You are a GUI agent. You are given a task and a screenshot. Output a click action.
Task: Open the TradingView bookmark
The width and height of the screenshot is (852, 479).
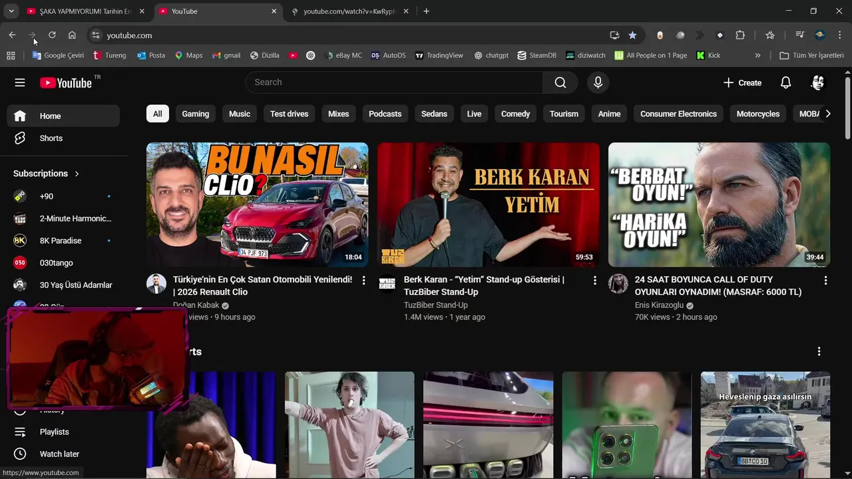[x=439, y=55]
